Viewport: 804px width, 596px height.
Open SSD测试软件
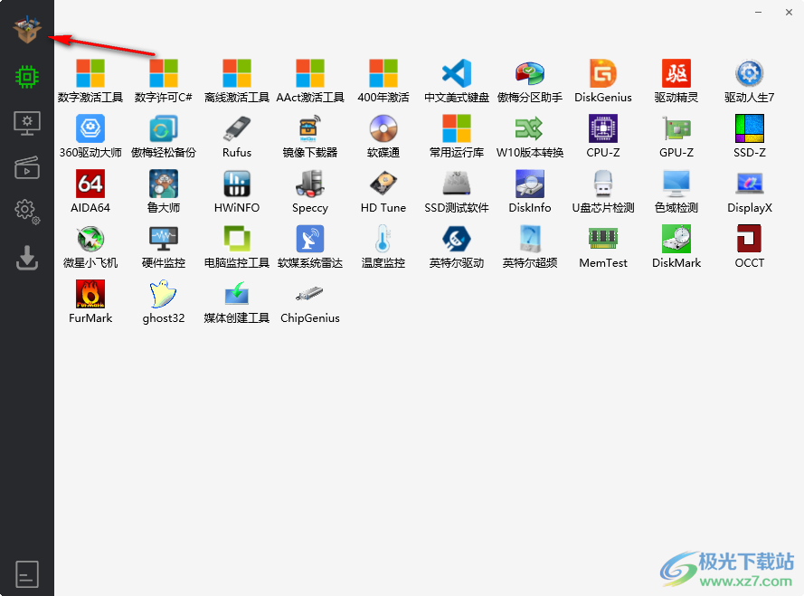click(457, 192)
